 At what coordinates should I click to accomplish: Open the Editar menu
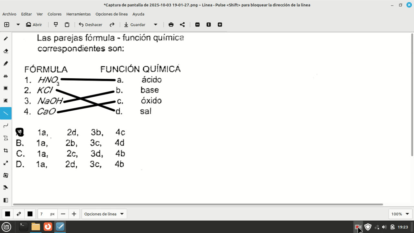27,14
